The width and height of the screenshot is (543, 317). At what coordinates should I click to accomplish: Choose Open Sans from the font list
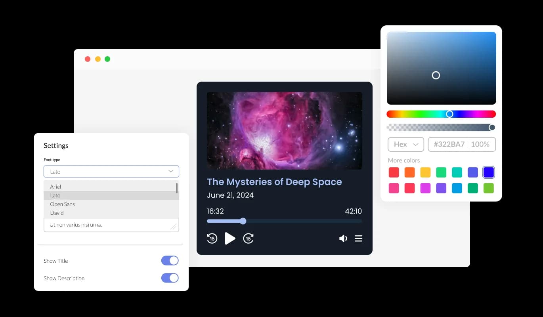62,204
